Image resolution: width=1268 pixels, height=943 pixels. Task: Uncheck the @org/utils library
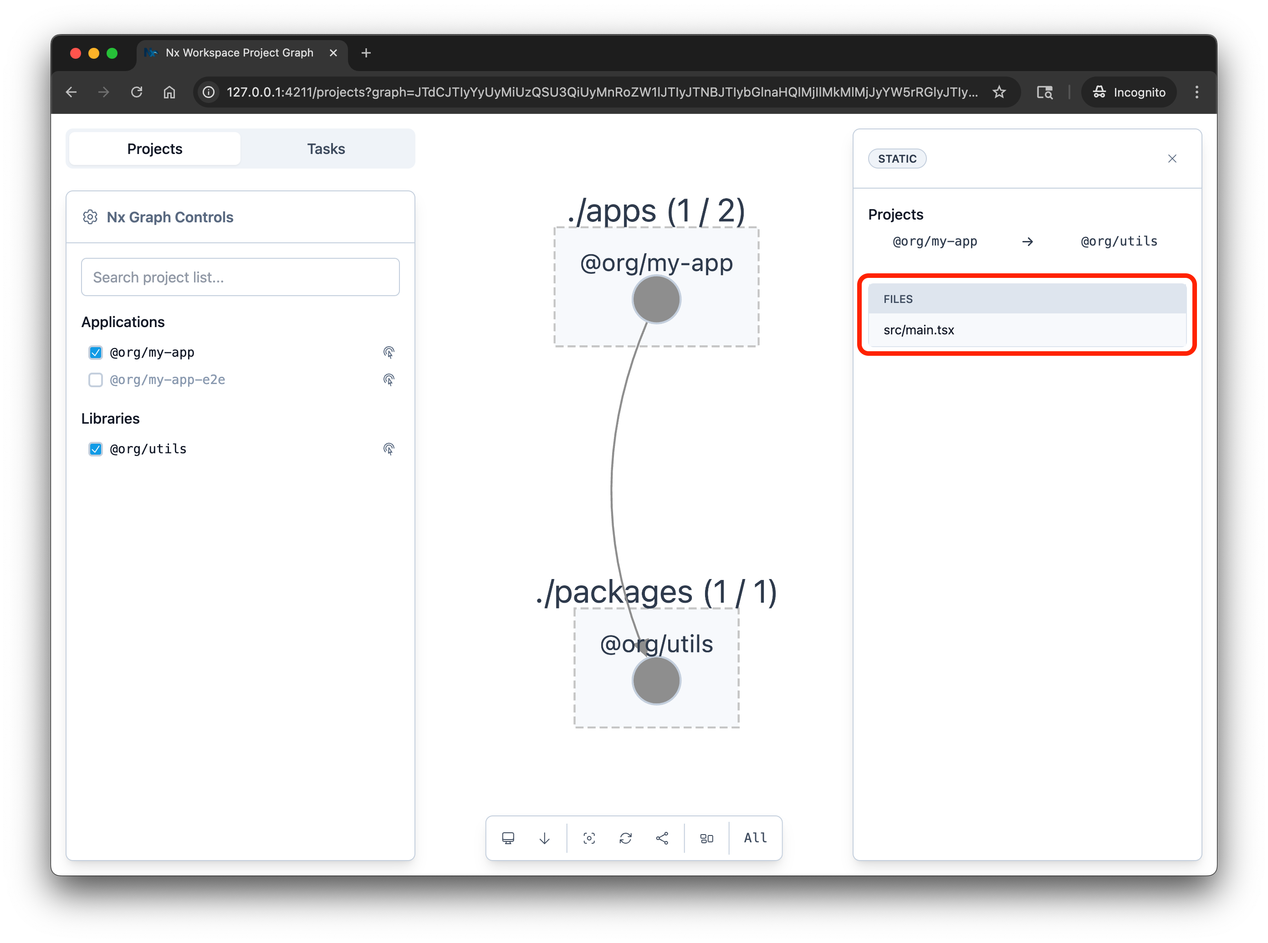[95, 449]
